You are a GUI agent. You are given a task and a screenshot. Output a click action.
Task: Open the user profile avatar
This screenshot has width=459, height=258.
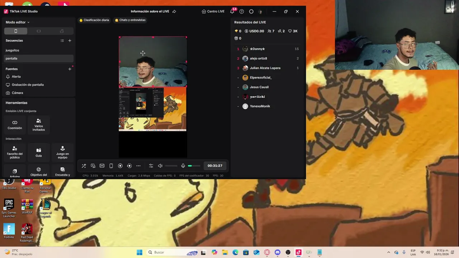[x=260, y=11]
